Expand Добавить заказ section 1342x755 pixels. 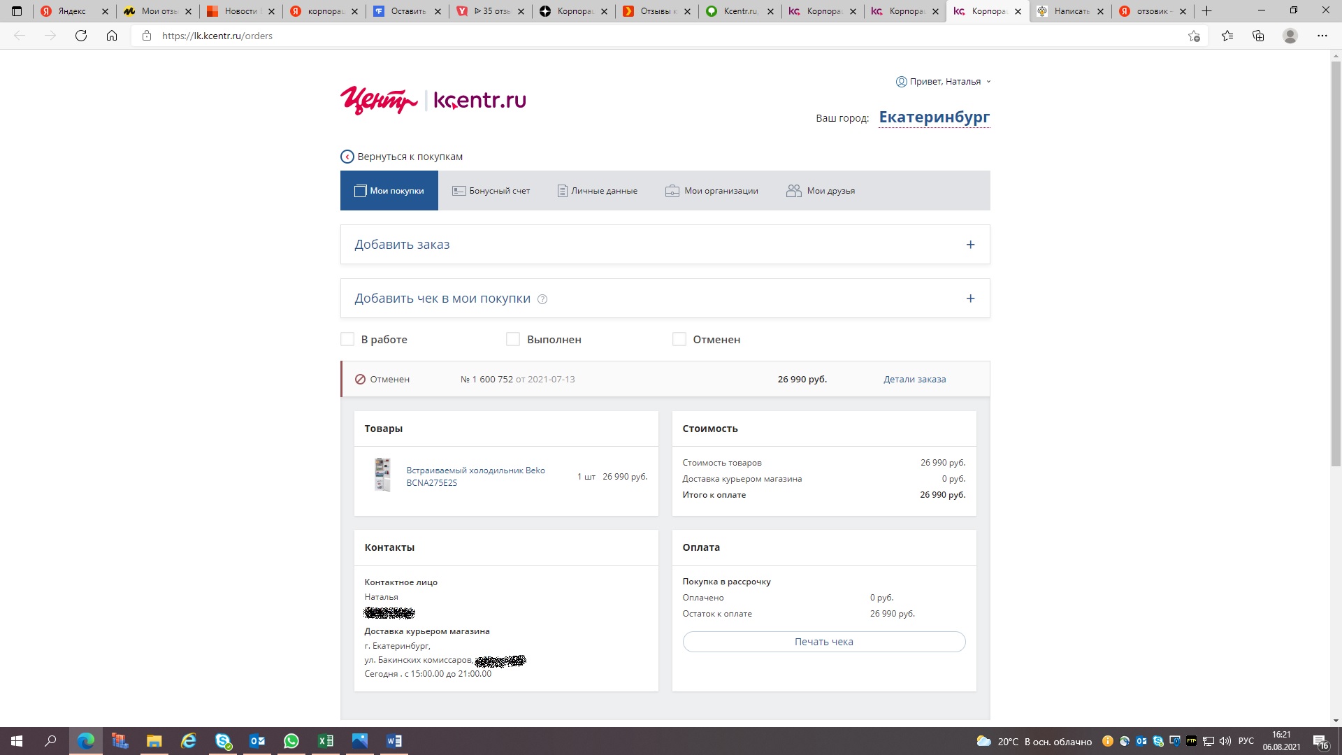[665, 245]
